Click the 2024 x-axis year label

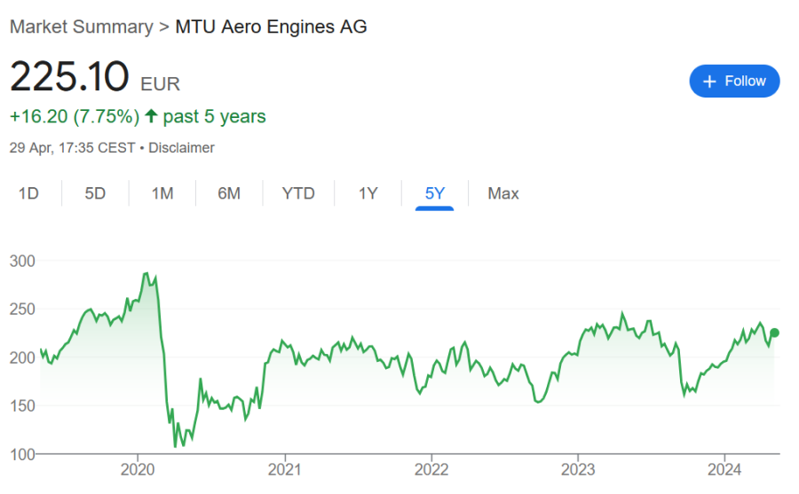pyautogui.click(x=725, y=468)
